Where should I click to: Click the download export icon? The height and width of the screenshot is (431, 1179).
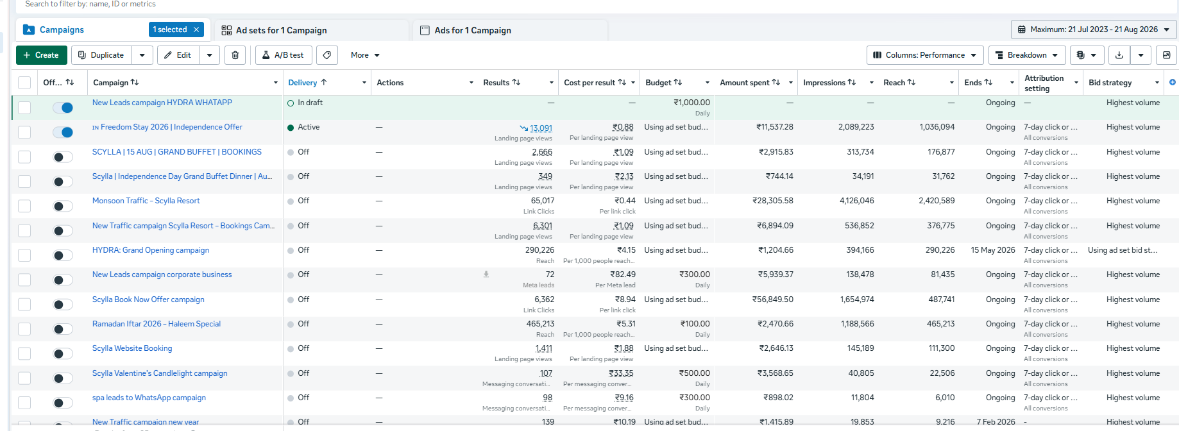[1119, 55]
